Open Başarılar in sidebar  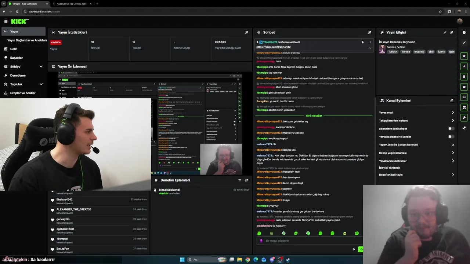(24, 58)
